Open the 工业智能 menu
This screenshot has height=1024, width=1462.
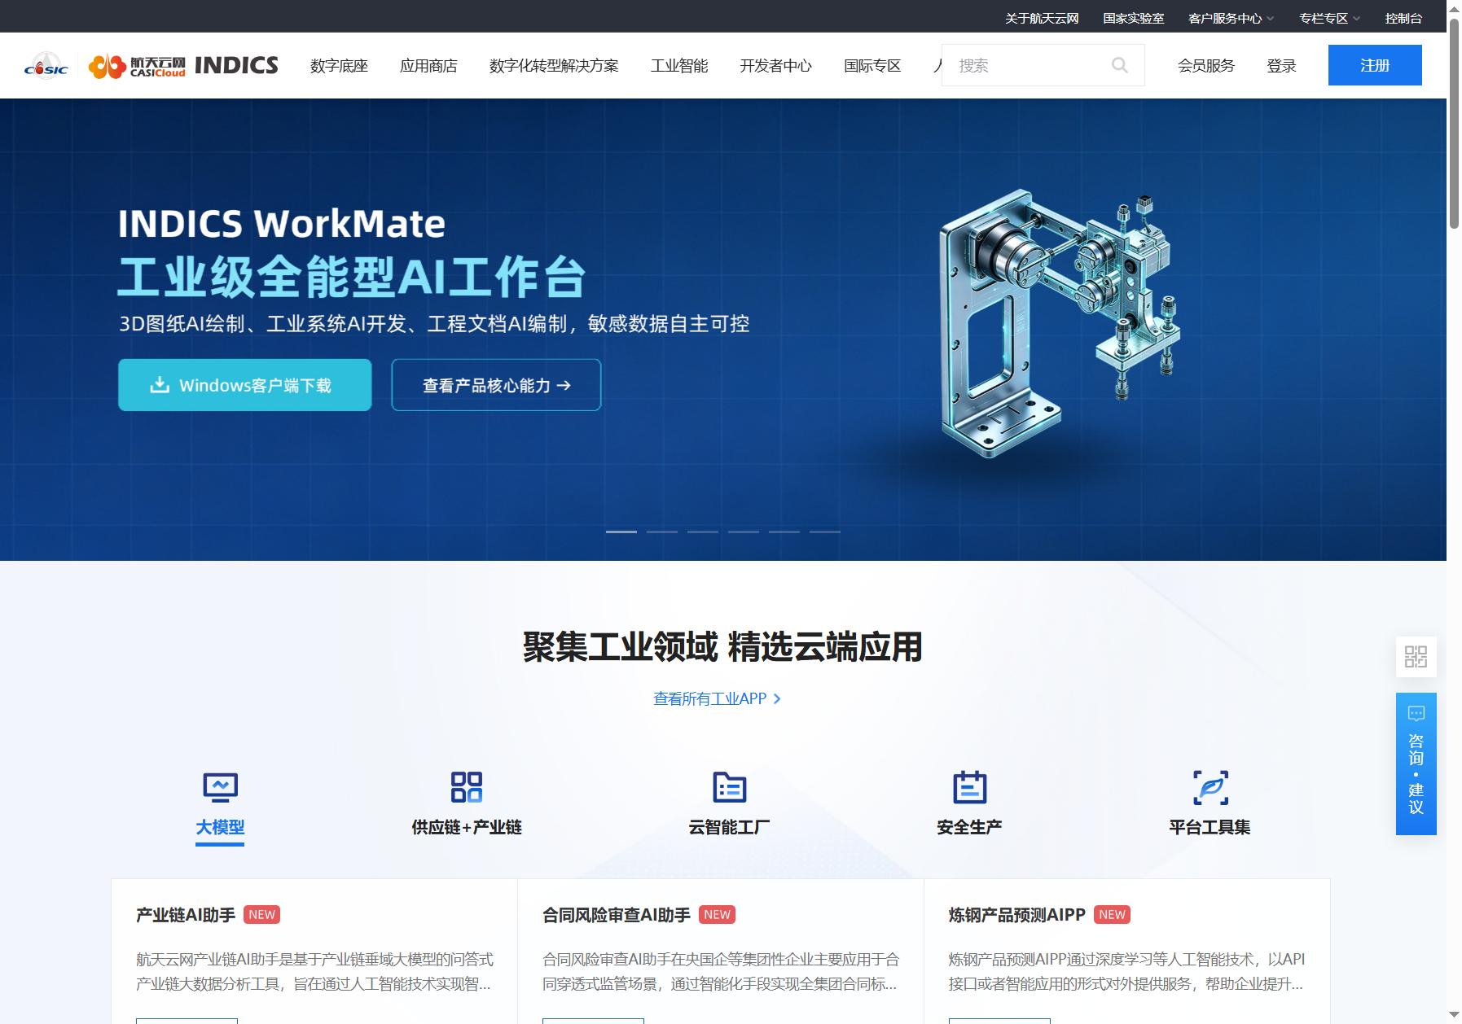coord(679,66)
